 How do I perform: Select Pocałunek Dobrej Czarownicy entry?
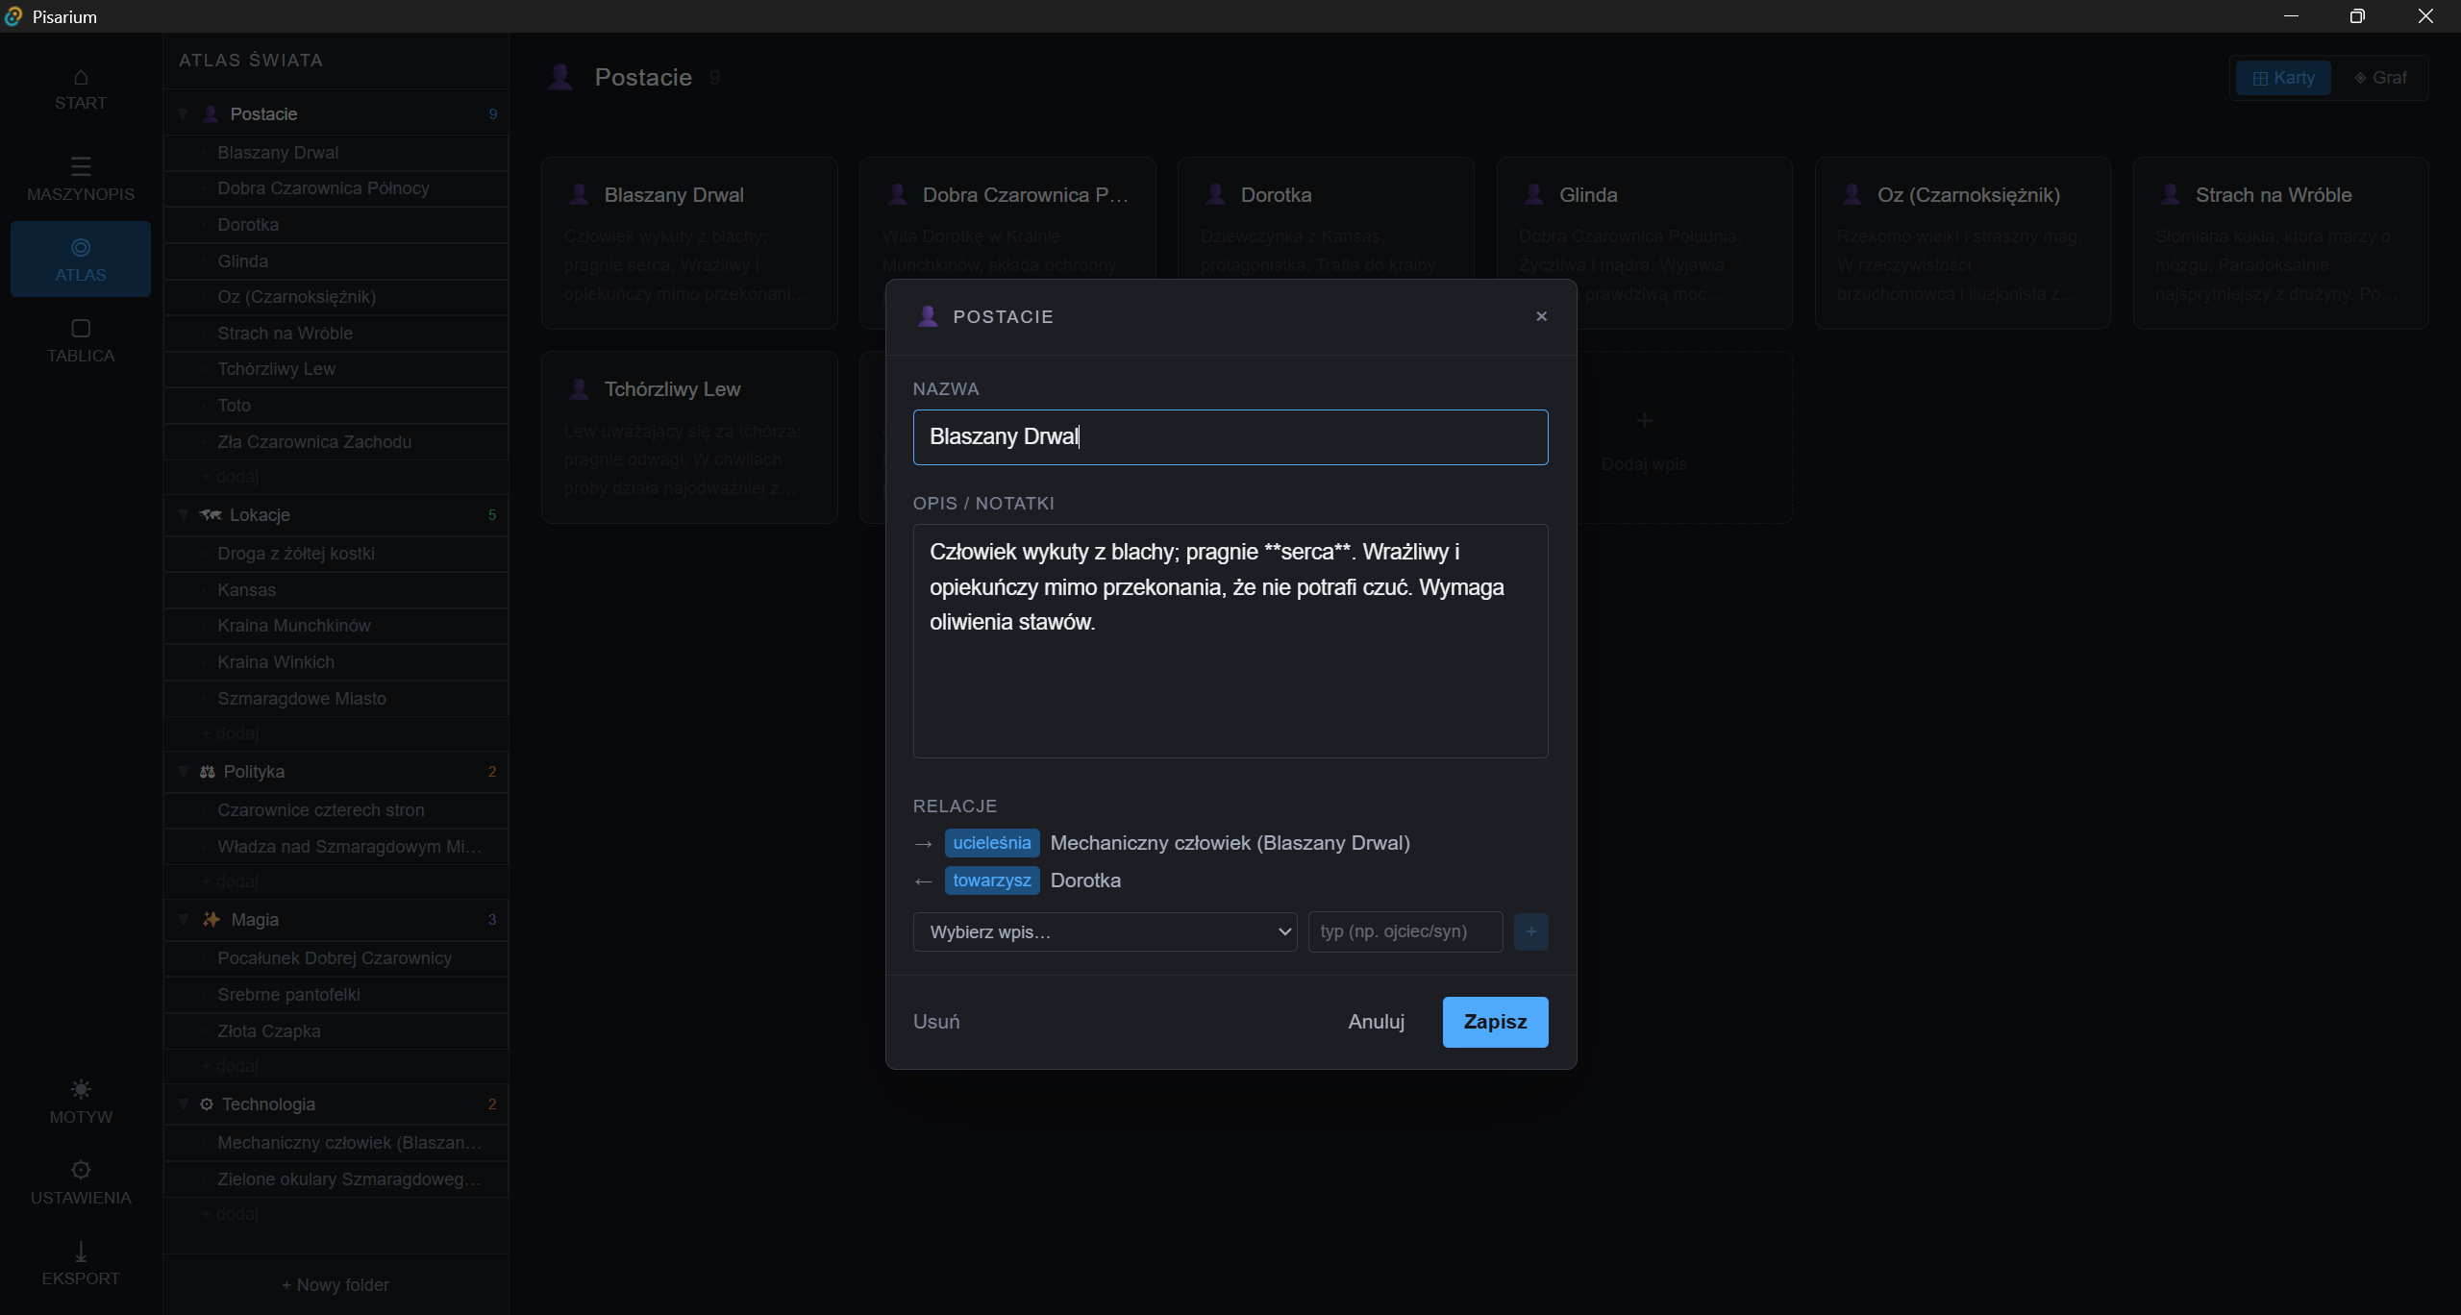336,958
